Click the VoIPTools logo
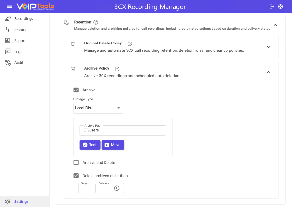This screenshot has height=207, width=292. (35, 6)
